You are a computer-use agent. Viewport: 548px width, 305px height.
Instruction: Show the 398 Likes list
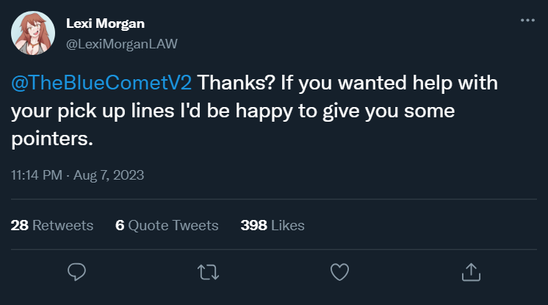pyautogui.click(x=272, y=225)
